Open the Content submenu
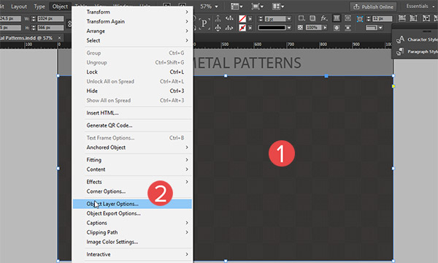 pos(132,169)
